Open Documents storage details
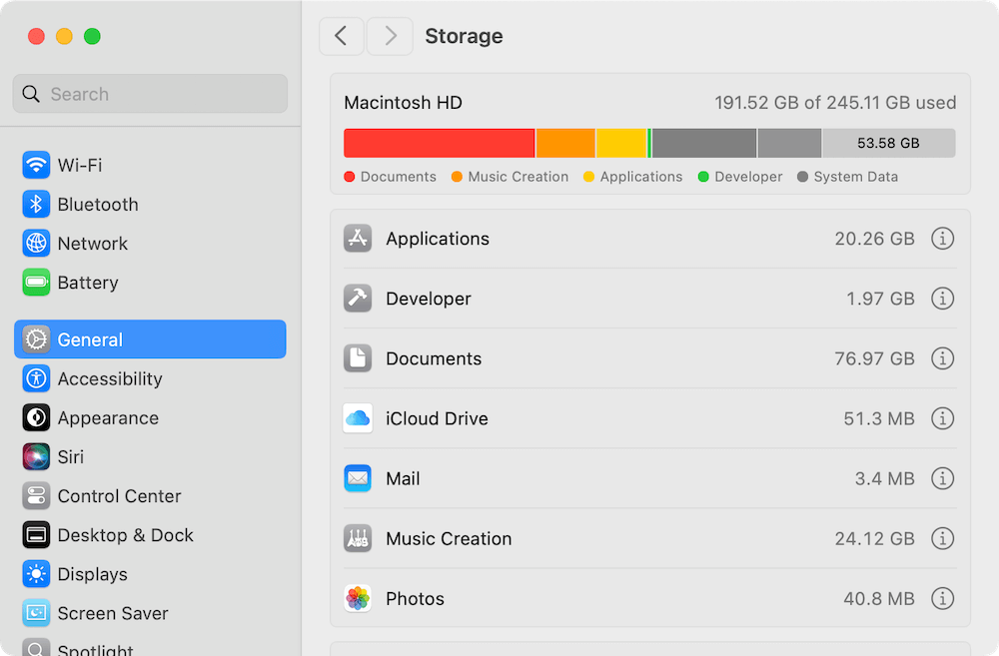The height and width of the screenshot is (656, 999). point(942,358)
